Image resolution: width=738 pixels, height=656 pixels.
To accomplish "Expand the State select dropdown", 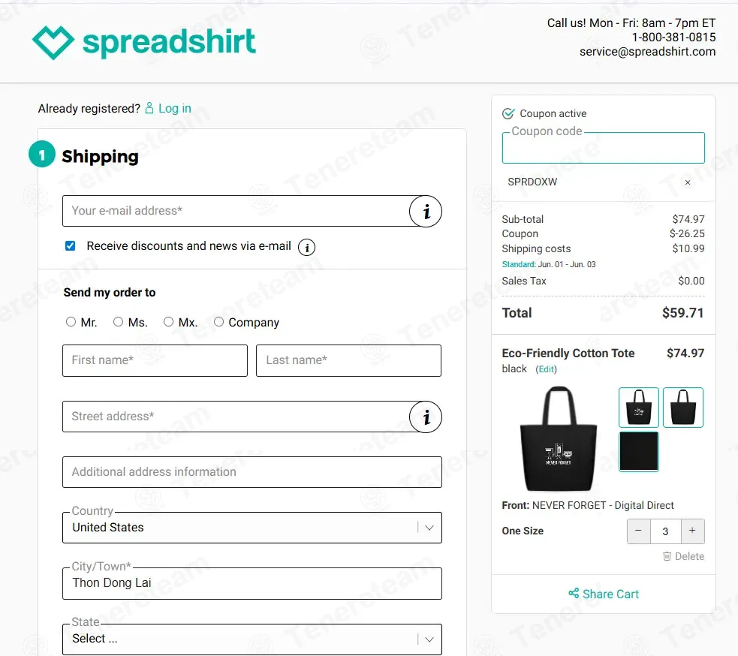I will (x=252, y=639).
